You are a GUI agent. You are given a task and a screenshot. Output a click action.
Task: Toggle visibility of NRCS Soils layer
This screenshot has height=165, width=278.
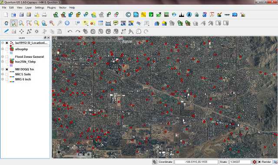pyautogui.click(x=7, y=74)
